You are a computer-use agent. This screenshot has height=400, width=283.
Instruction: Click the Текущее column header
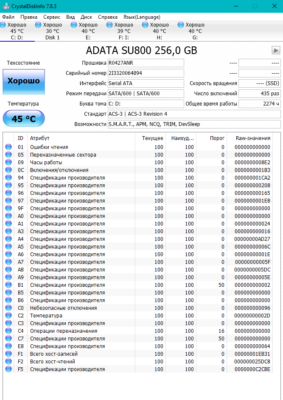[x=150, y=138]
